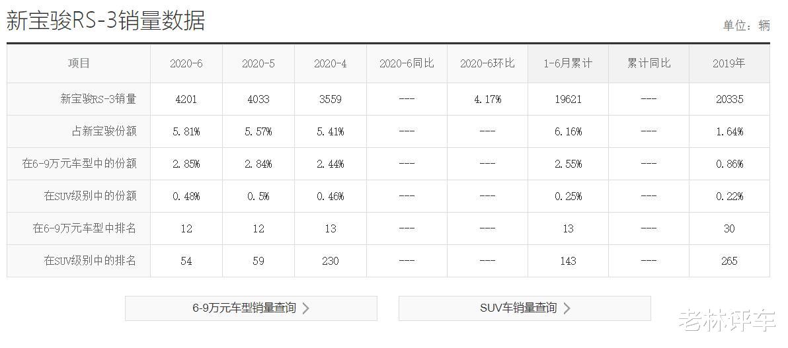Select the 1.64% share cell
The width and height of the screenshot is (788, 348).
pos(729,132)
